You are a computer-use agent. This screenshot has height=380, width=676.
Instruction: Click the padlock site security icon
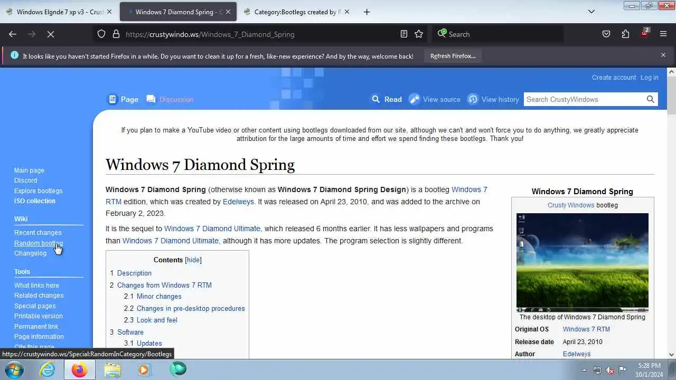point(116,34)
